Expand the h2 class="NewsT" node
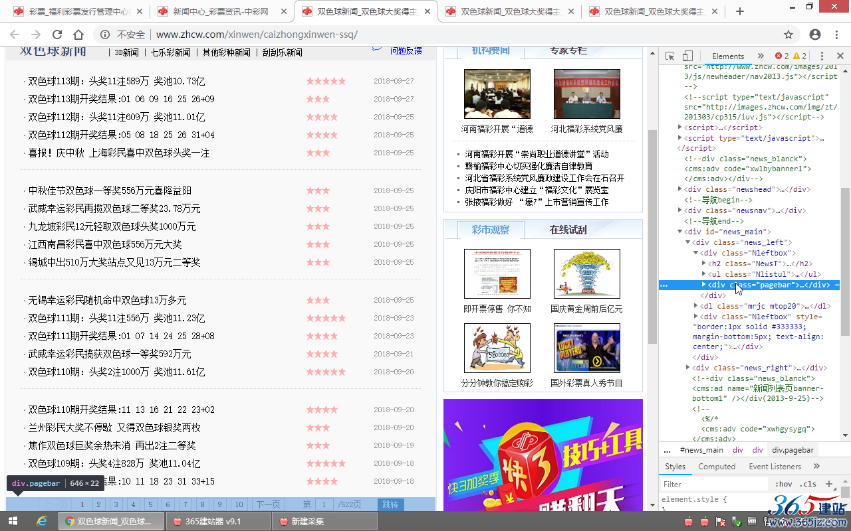This screenshot has height=531, width=851. coord(704,264)
